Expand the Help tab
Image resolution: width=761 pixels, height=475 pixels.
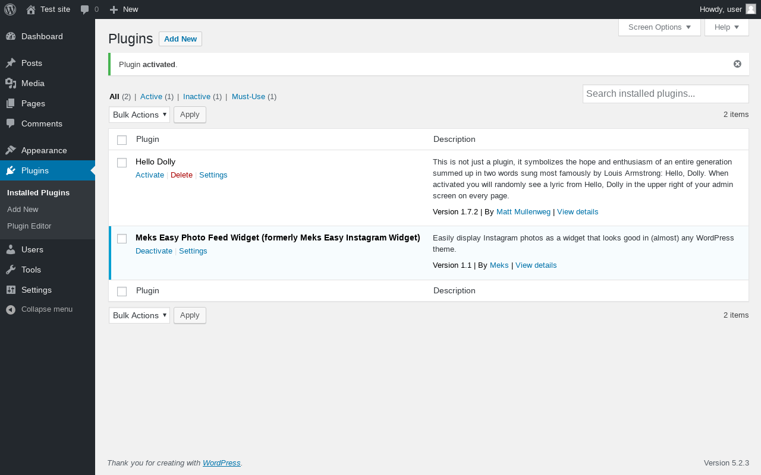[x=727, y=27]
